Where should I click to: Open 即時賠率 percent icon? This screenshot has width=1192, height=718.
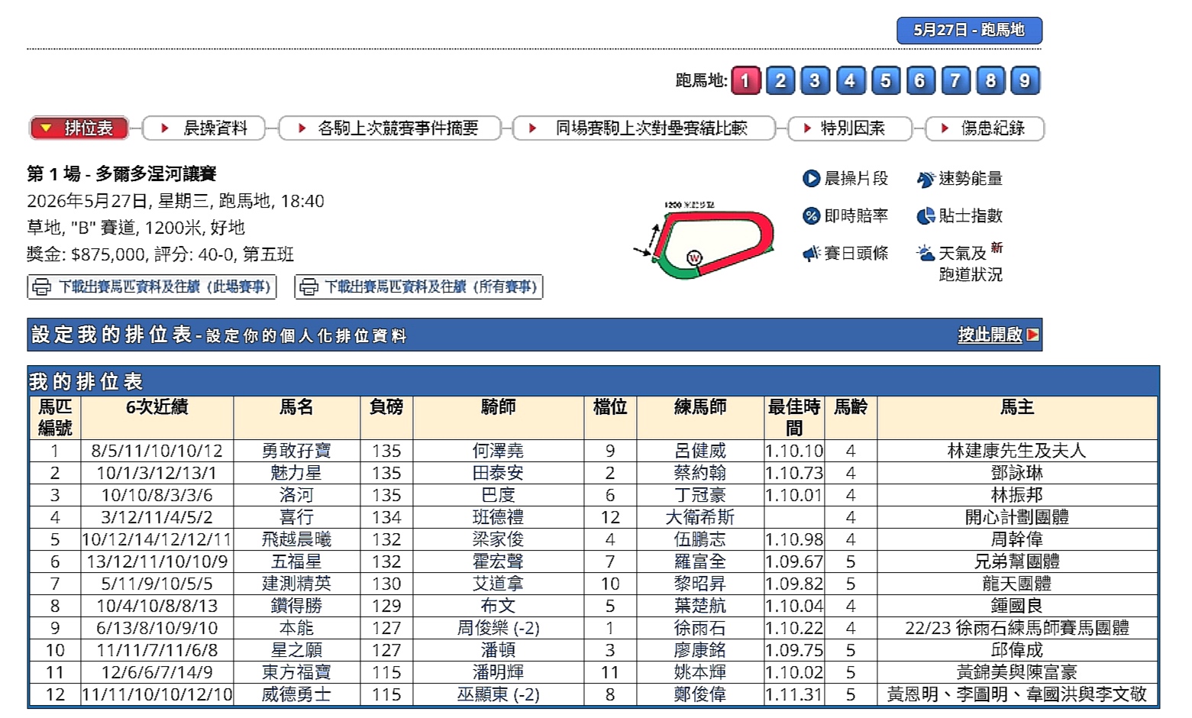[811, 216]
